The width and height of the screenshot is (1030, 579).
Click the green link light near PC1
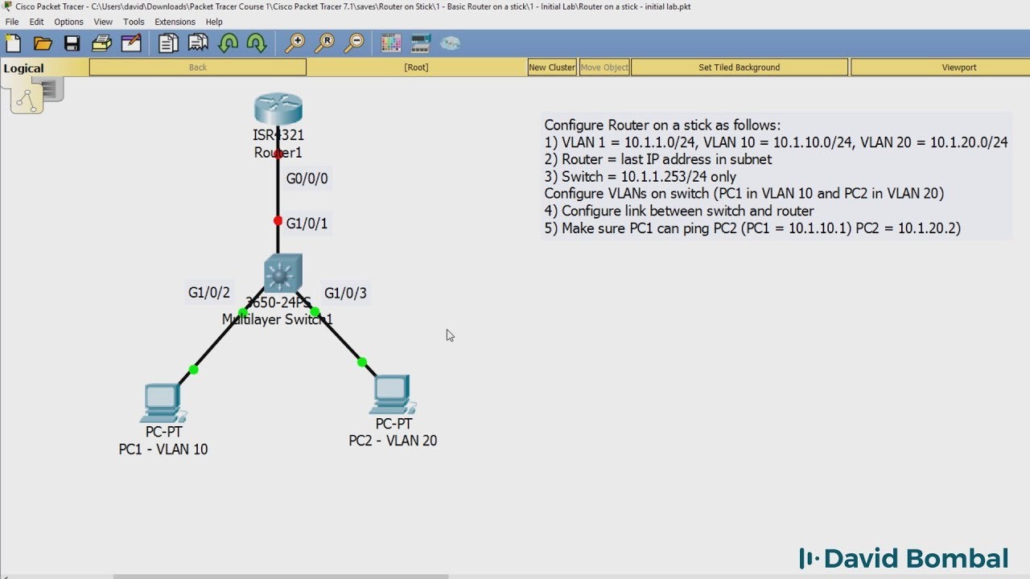click(x=193, y=369)
